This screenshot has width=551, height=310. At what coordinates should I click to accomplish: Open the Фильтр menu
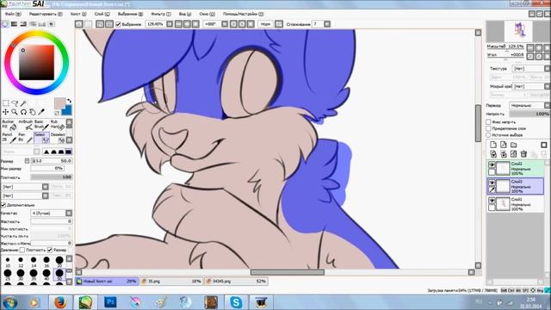pyautogui.click(x=161, y=14)
